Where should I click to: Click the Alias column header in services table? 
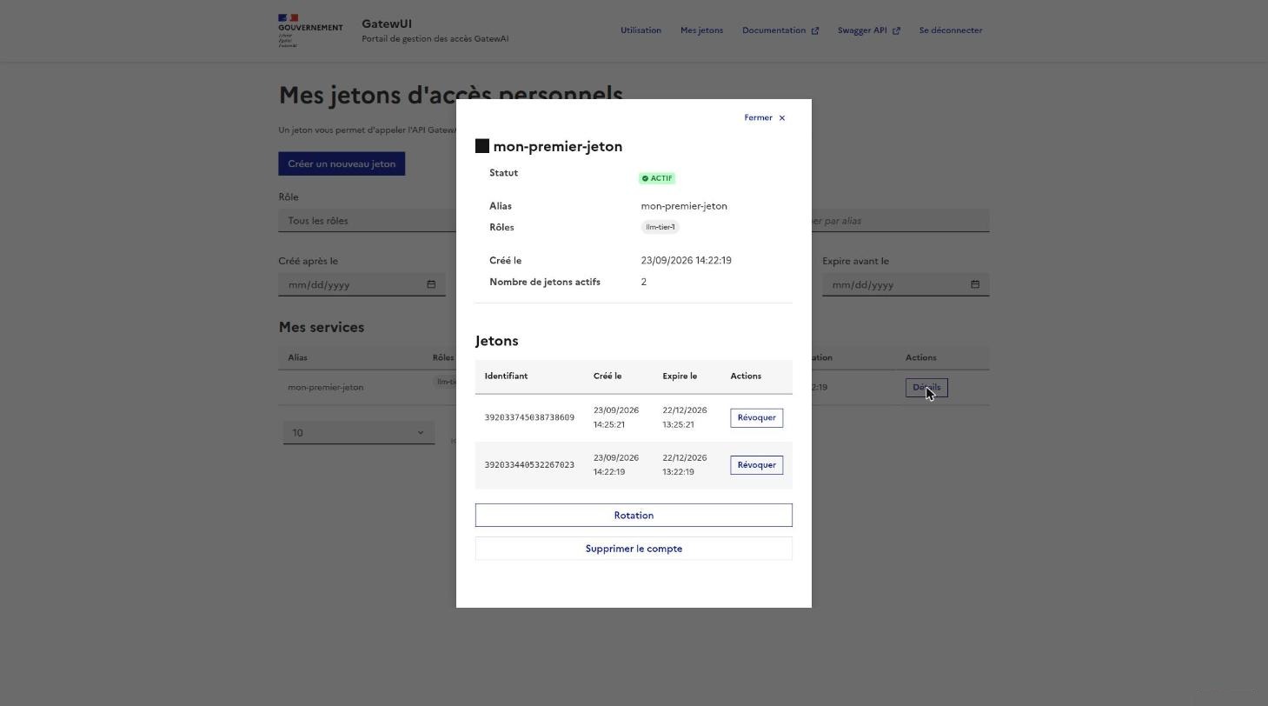(x=297, y=357)
